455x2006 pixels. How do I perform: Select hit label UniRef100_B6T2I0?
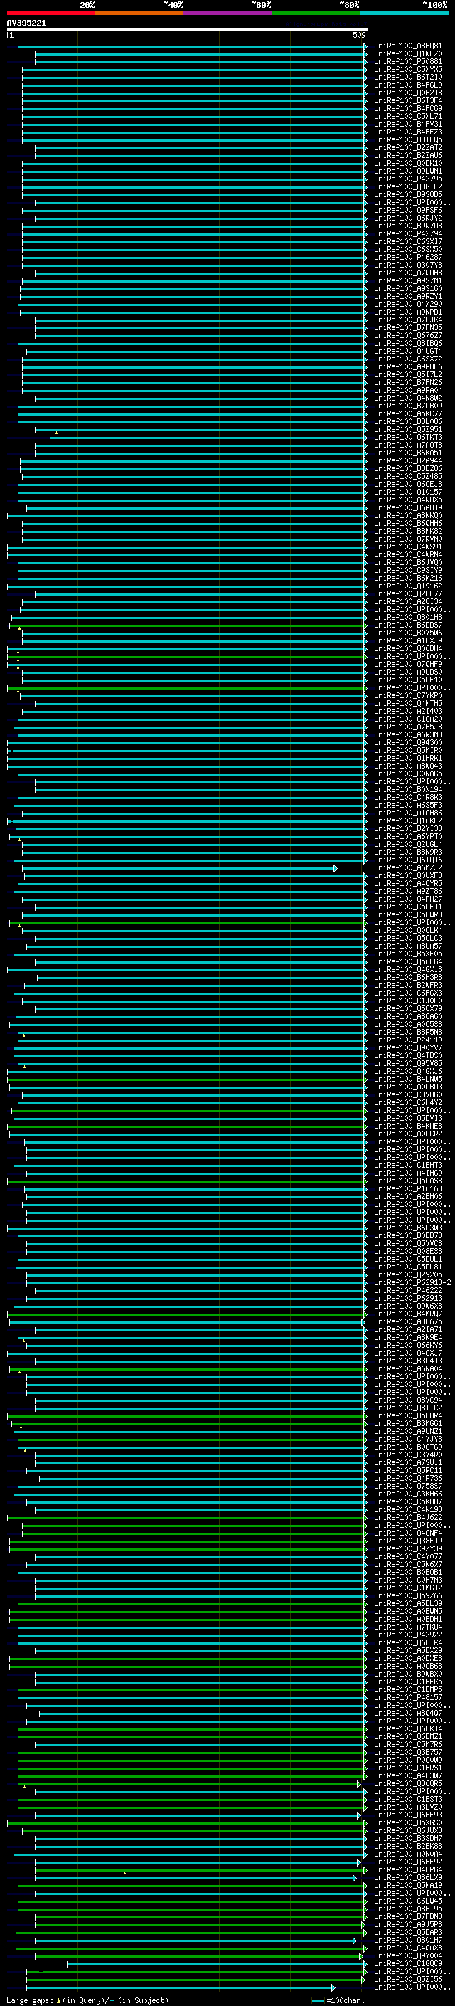tap(408, 77)
